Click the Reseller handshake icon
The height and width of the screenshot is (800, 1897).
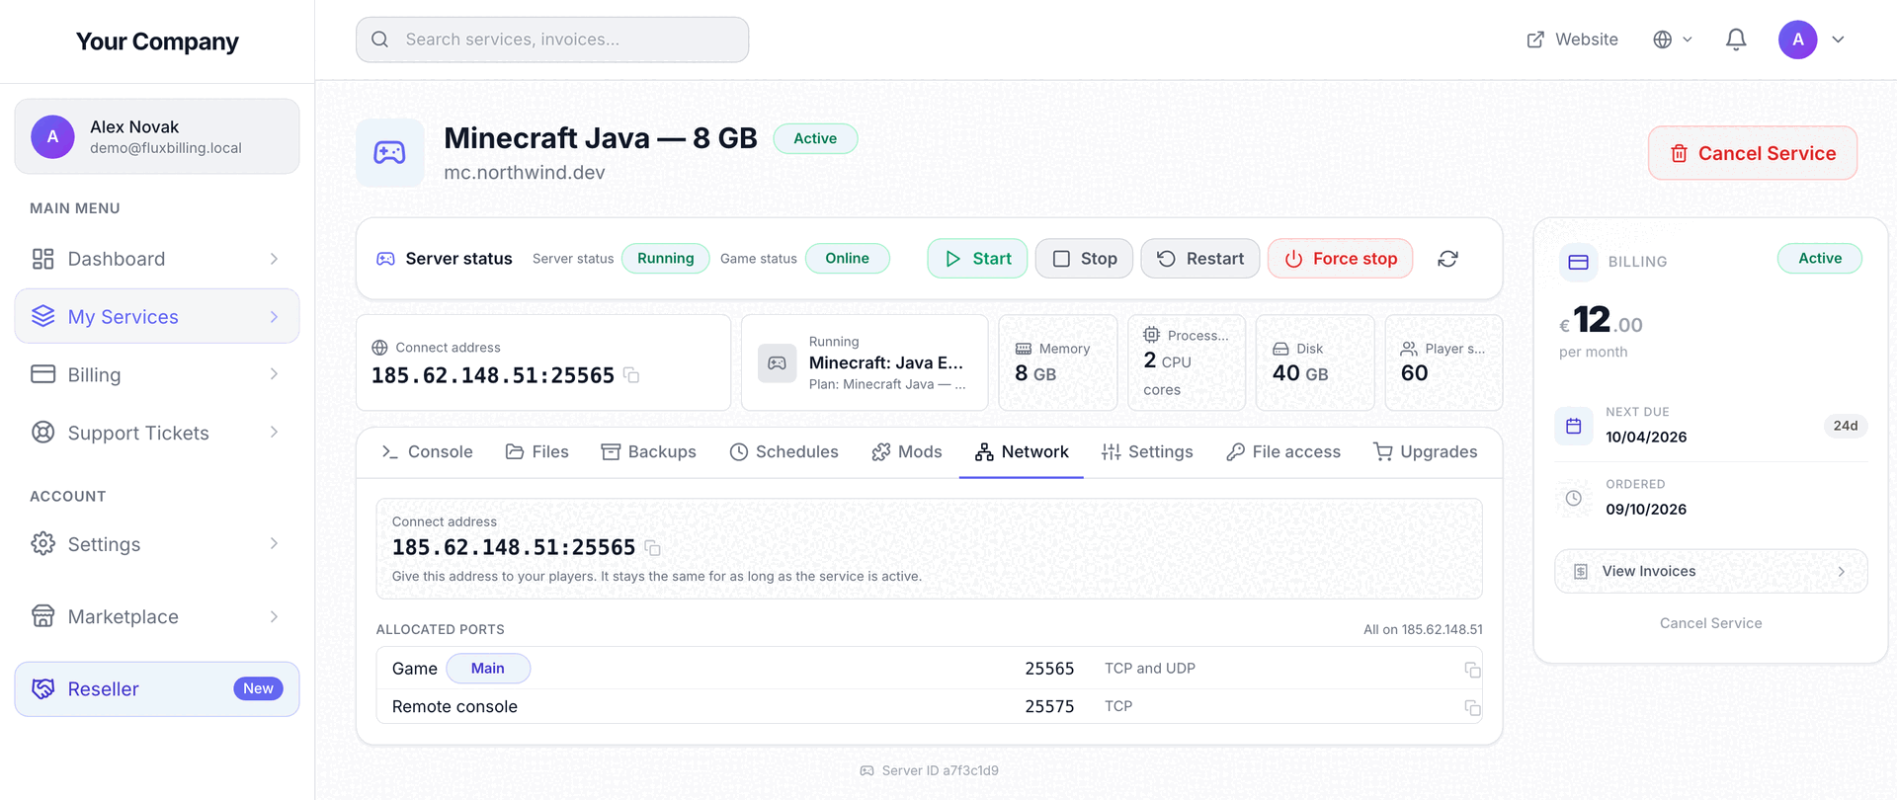point(42,688)
